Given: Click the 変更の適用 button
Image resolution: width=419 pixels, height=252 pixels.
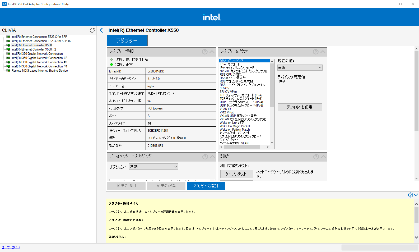Looking at the screenshot, I should click(x=126, y=186).
